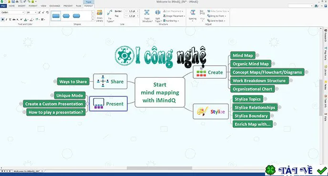Click the Send to Back command
The width and height of the screenshot is (328, 176).
pyautogui.click(x=216, y=21)
